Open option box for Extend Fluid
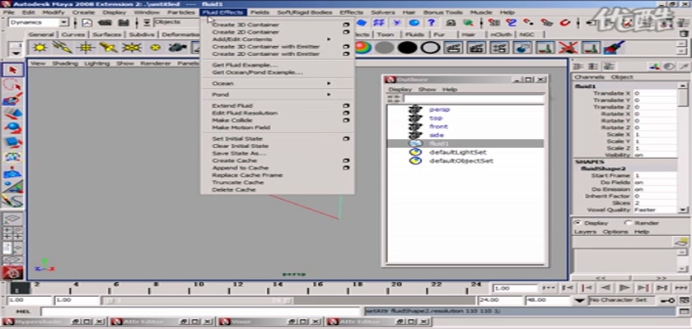Screen dimensions: 692x329 point(346,106)
